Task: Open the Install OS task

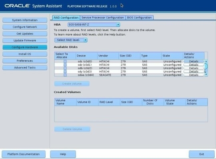Action: (25, 54)
